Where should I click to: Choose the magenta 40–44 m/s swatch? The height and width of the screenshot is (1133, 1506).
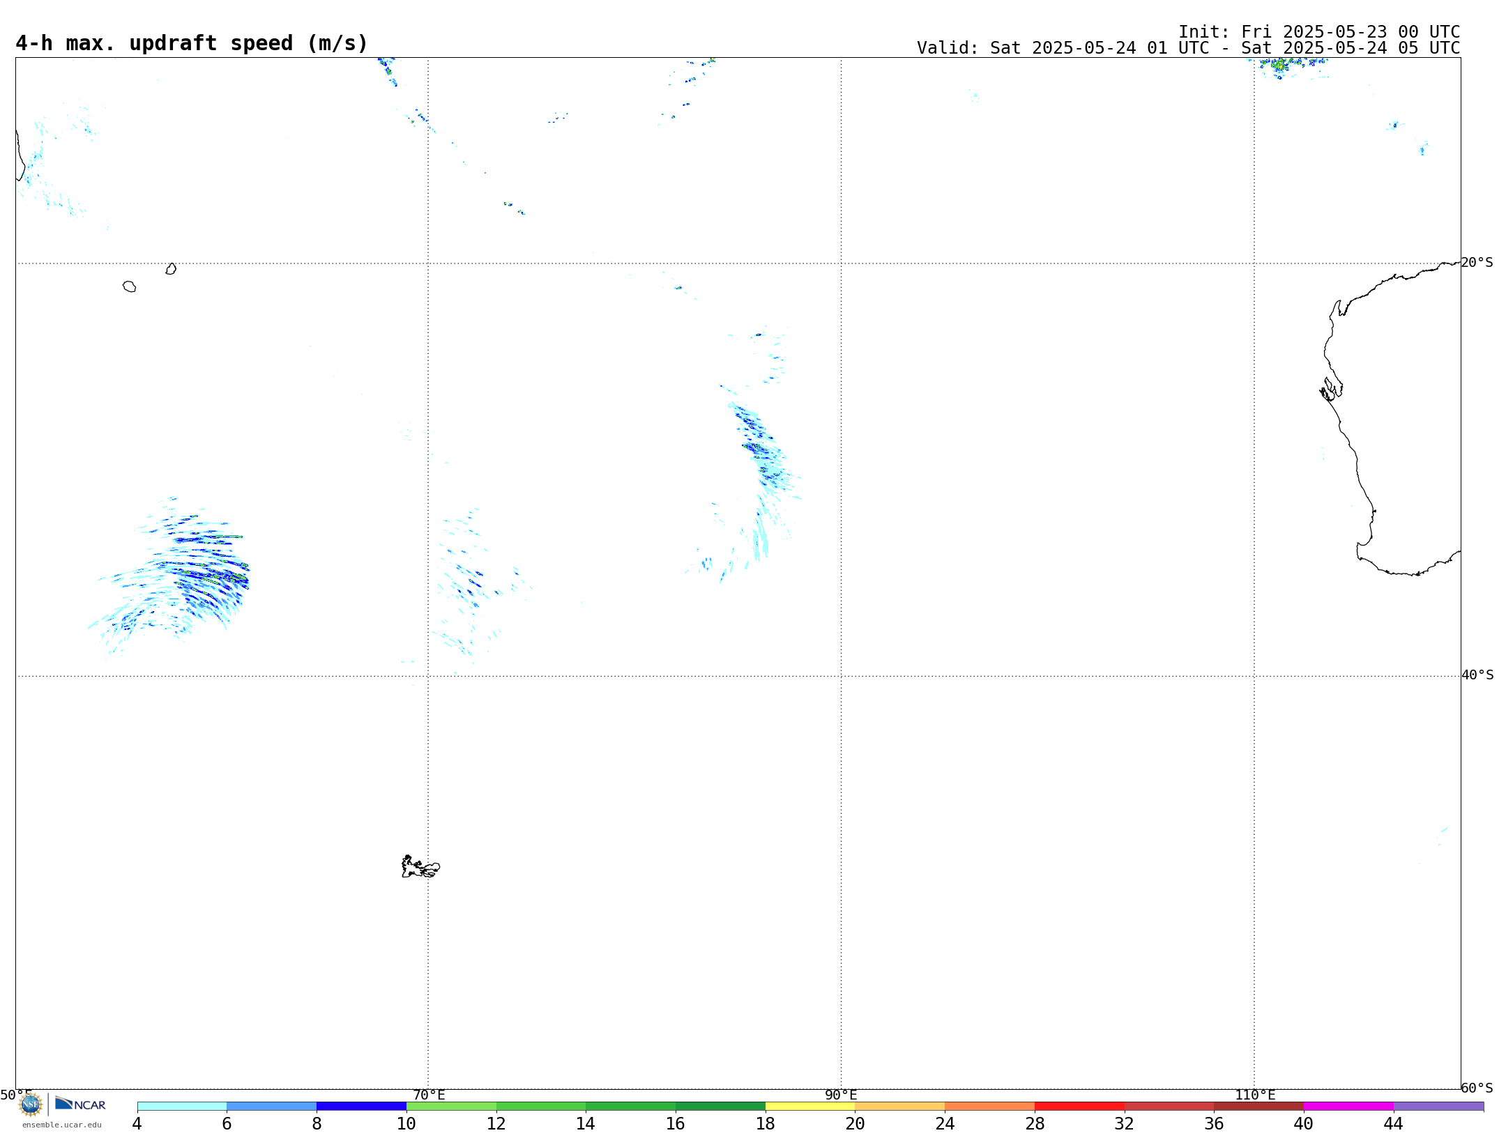click(x=1348, y=1106)
